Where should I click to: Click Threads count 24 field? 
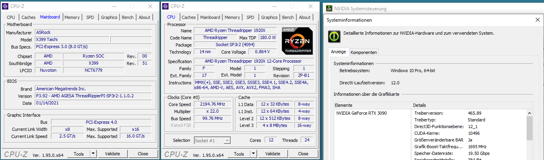click(307, 140)
